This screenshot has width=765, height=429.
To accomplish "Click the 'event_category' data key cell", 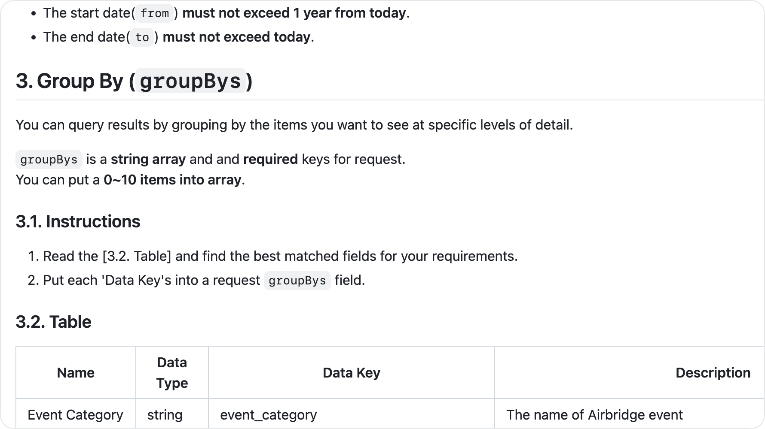I will (x=268, y=415).
